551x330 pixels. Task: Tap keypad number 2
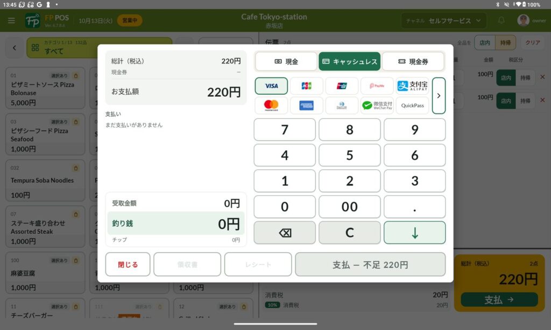pos(350,181)
